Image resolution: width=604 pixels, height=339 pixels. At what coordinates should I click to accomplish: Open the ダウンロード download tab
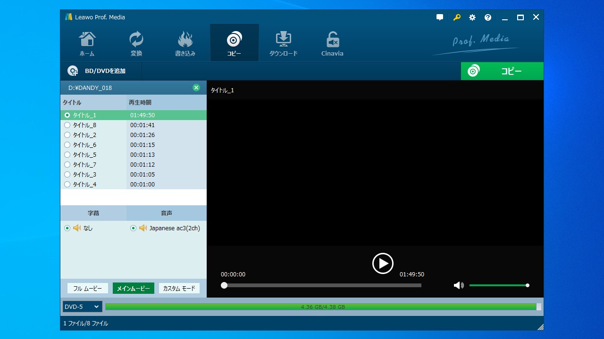click(283, 43)
